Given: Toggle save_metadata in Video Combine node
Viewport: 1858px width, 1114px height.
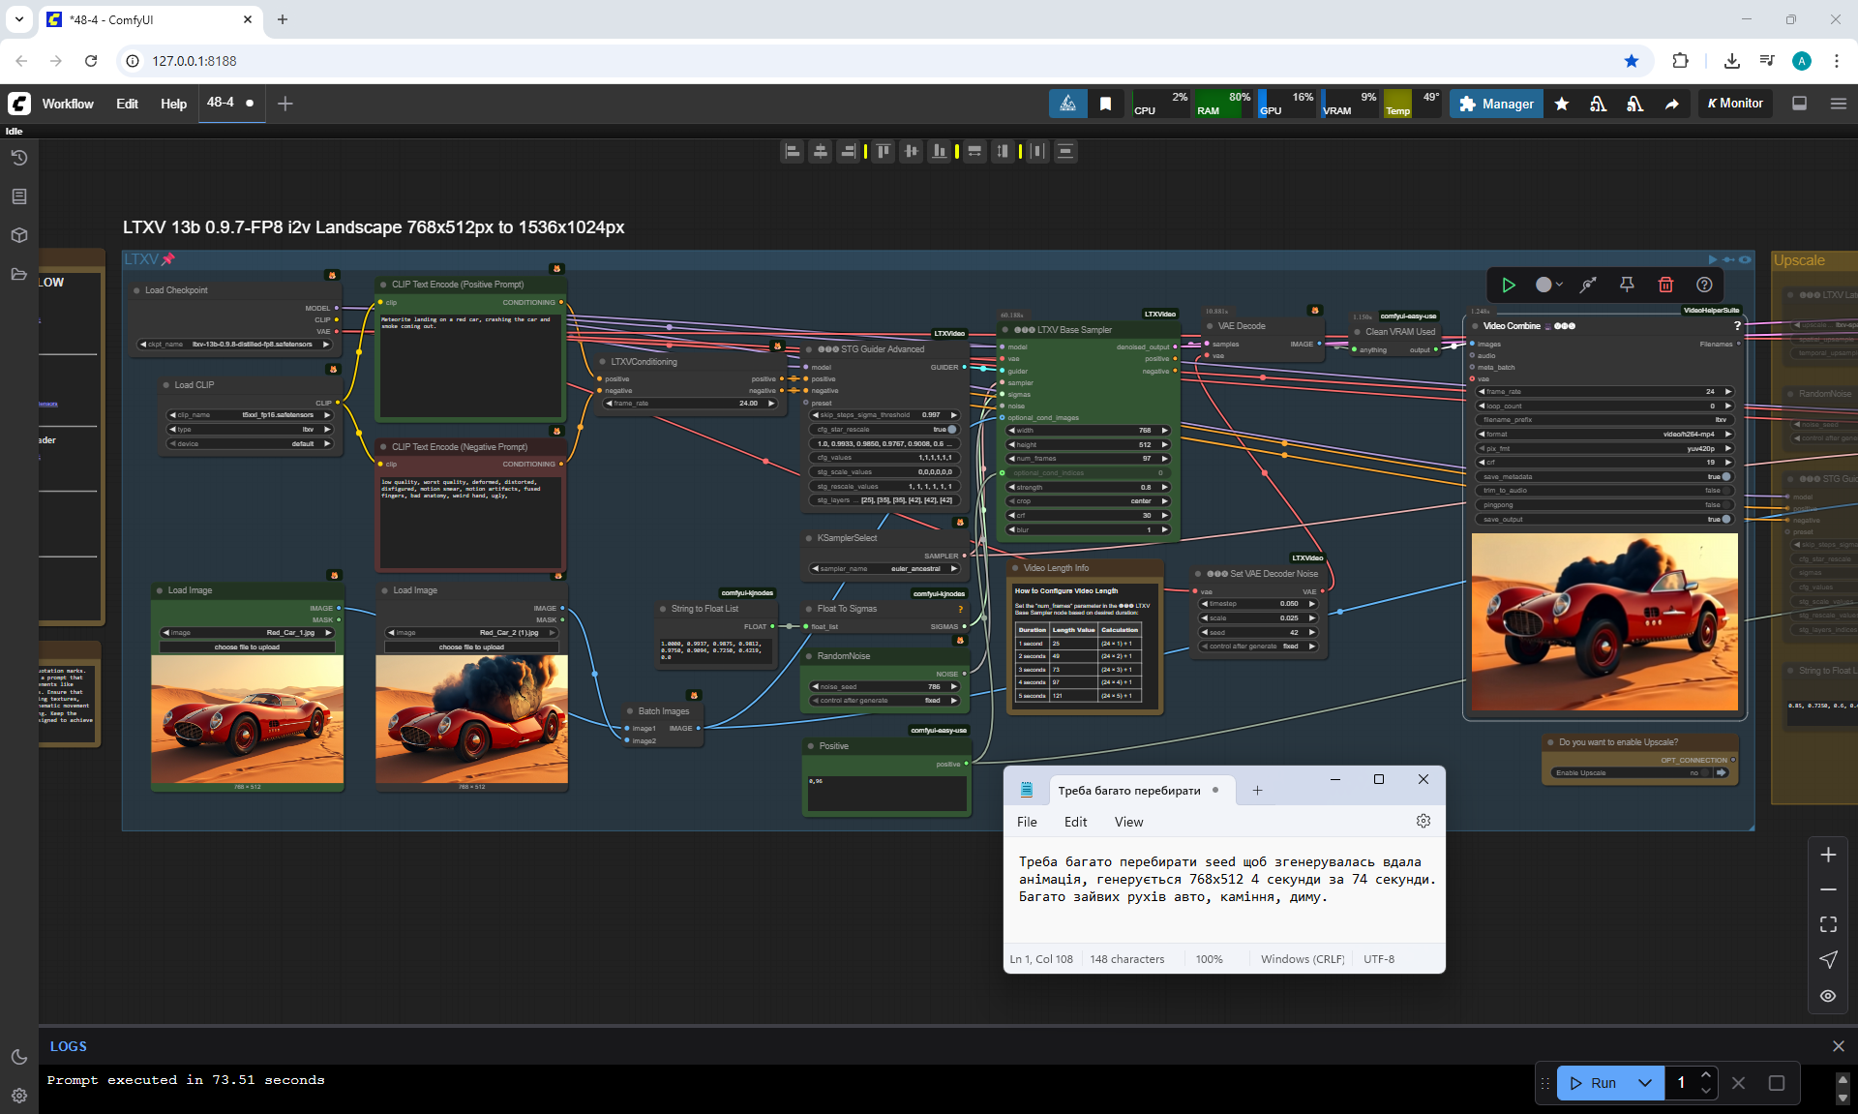Looking at the screenshot, I should click(x=1725, y=476).
